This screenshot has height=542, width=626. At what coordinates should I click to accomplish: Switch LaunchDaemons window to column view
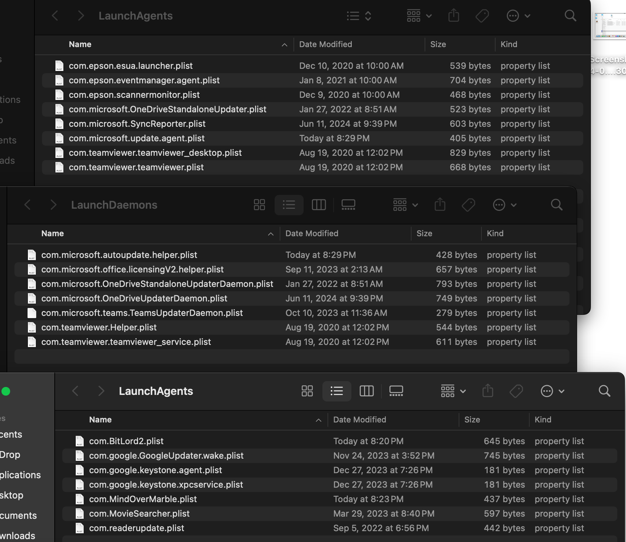(319, 205)
